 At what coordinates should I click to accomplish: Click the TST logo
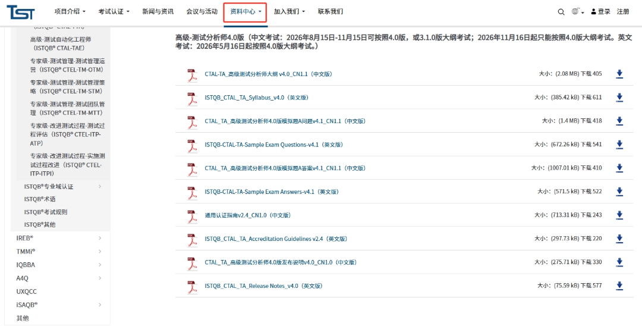tap(21, 12)
